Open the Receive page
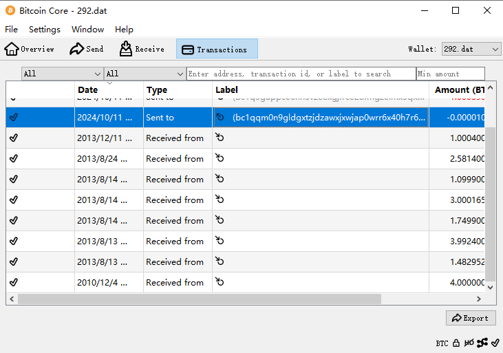This screenshot has height=353, width=503. 142,49
